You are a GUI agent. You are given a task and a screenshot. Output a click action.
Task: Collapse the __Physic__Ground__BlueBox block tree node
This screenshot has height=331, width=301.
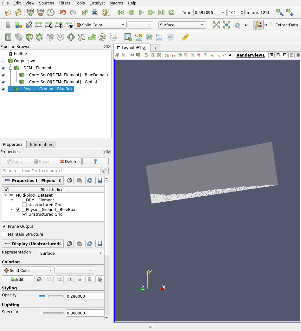click(12, 210)
